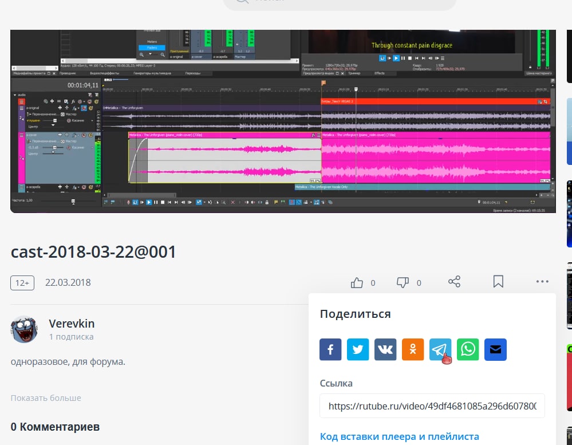
Task: Share the video by email icon
Action: tap(495, 349)
